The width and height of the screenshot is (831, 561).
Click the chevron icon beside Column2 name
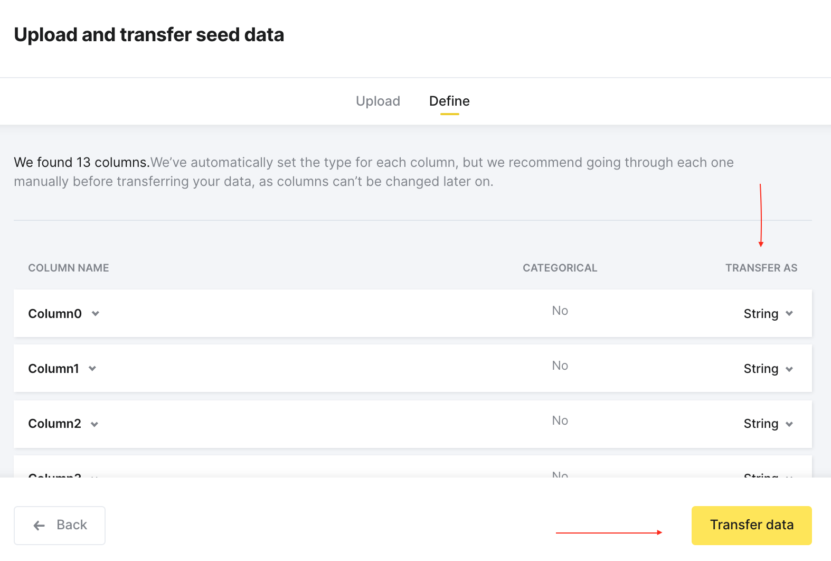[95, 424]
